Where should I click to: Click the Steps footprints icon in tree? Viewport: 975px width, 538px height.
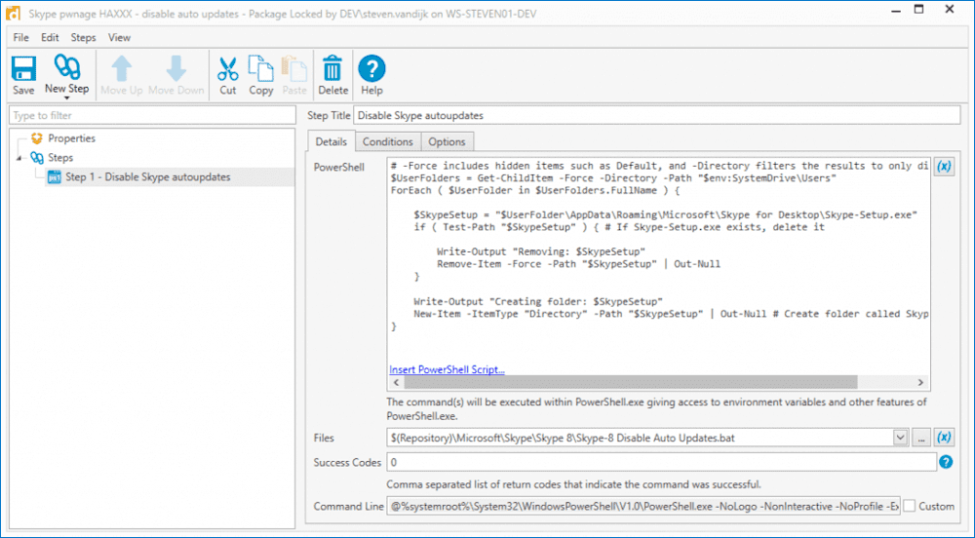pyautogui.click(x=37, y=158)
